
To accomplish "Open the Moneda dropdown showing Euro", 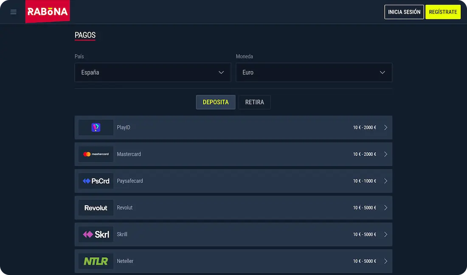I will 314,72.
